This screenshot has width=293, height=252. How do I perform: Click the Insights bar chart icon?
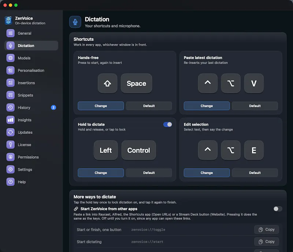[11, 120]
